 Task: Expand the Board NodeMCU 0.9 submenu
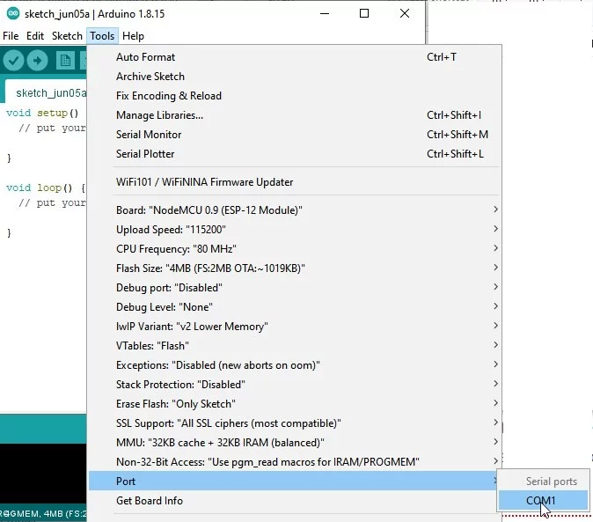click(295, 210)
